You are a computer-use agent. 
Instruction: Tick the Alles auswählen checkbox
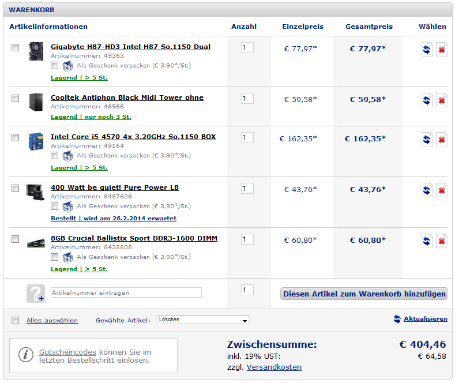(x=15, y=320)
